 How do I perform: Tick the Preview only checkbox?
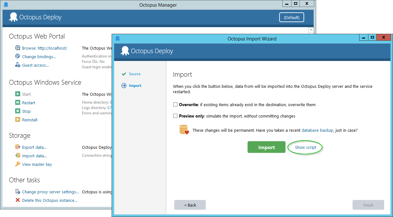(175, 116)
